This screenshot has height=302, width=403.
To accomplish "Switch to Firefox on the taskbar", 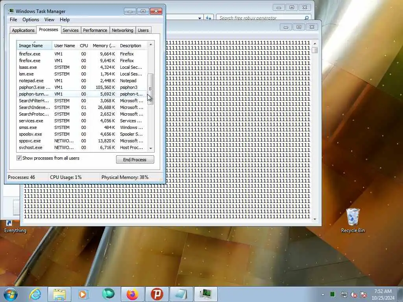I will point(132,294).
